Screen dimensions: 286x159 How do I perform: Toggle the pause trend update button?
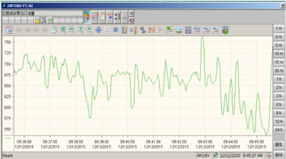[116, 30]
